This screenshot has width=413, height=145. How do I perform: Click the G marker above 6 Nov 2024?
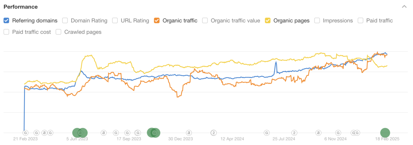point(338,133)
